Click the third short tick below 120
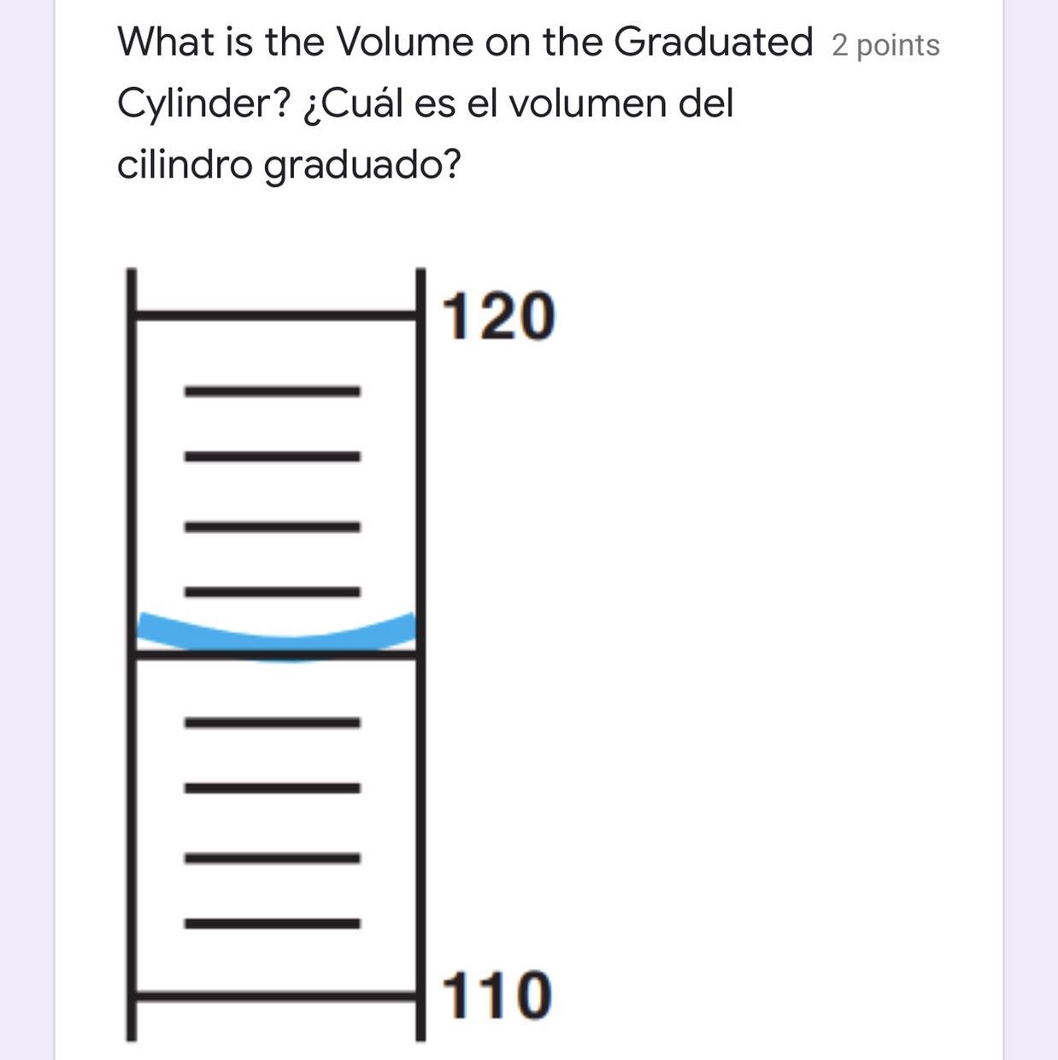The width and height of the screenshot is (1058, 1060). (272, 527)
